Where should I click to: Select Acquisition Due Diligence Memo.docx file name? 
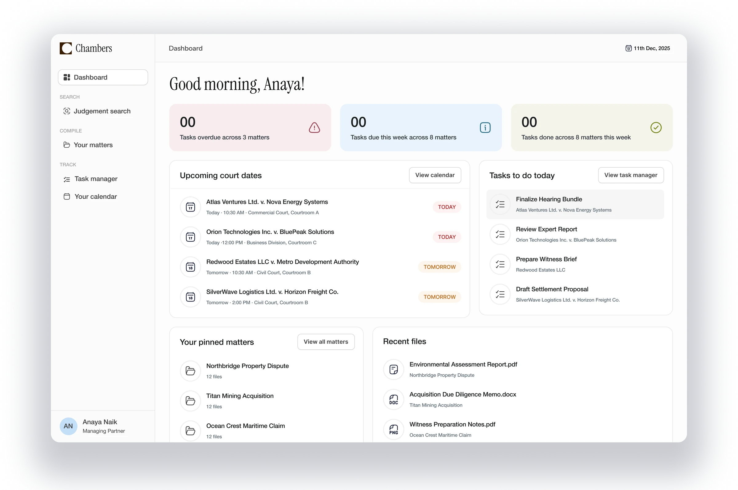click(462, 395)
